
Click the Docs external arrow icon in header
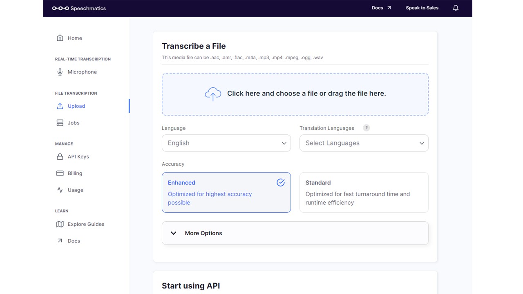389,8
